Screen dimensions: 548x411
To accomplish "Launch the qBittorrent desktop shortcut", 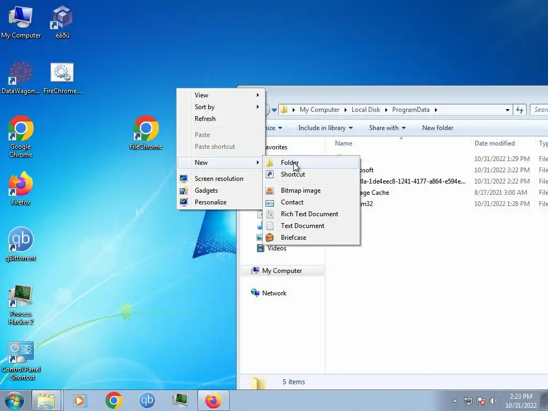I will (21, 244).
